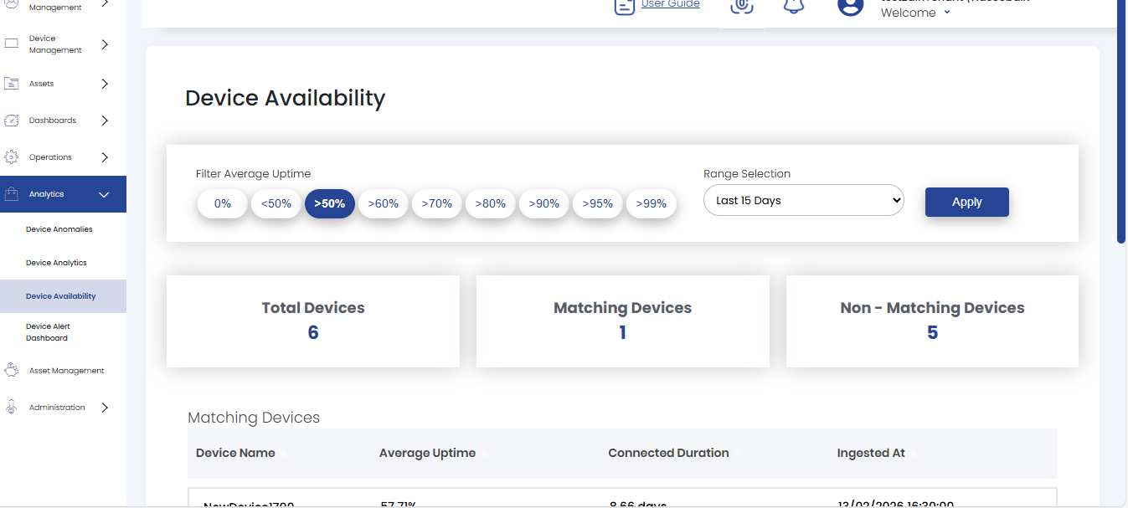Open the Asset Management menu item
Viewport: 1128px width, 508px height.
(66, 371)
